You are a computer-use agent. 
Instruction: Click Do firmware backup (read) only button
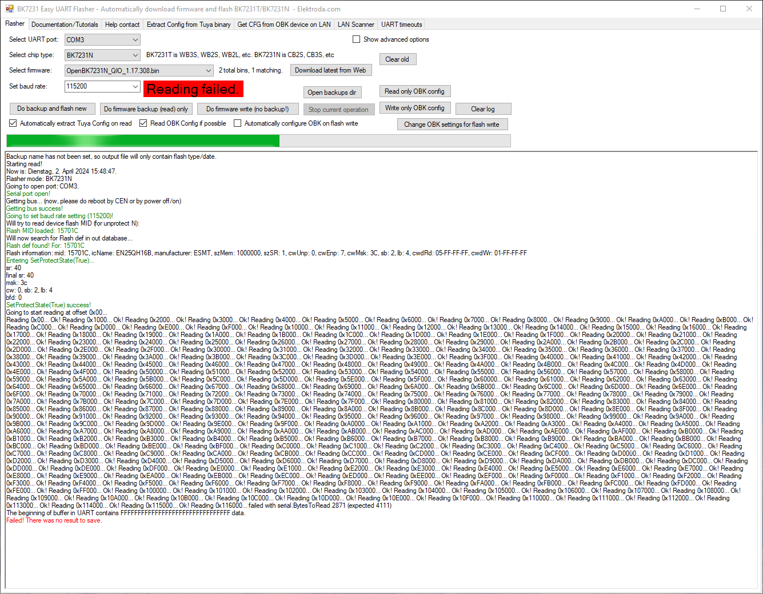point(146,109)
